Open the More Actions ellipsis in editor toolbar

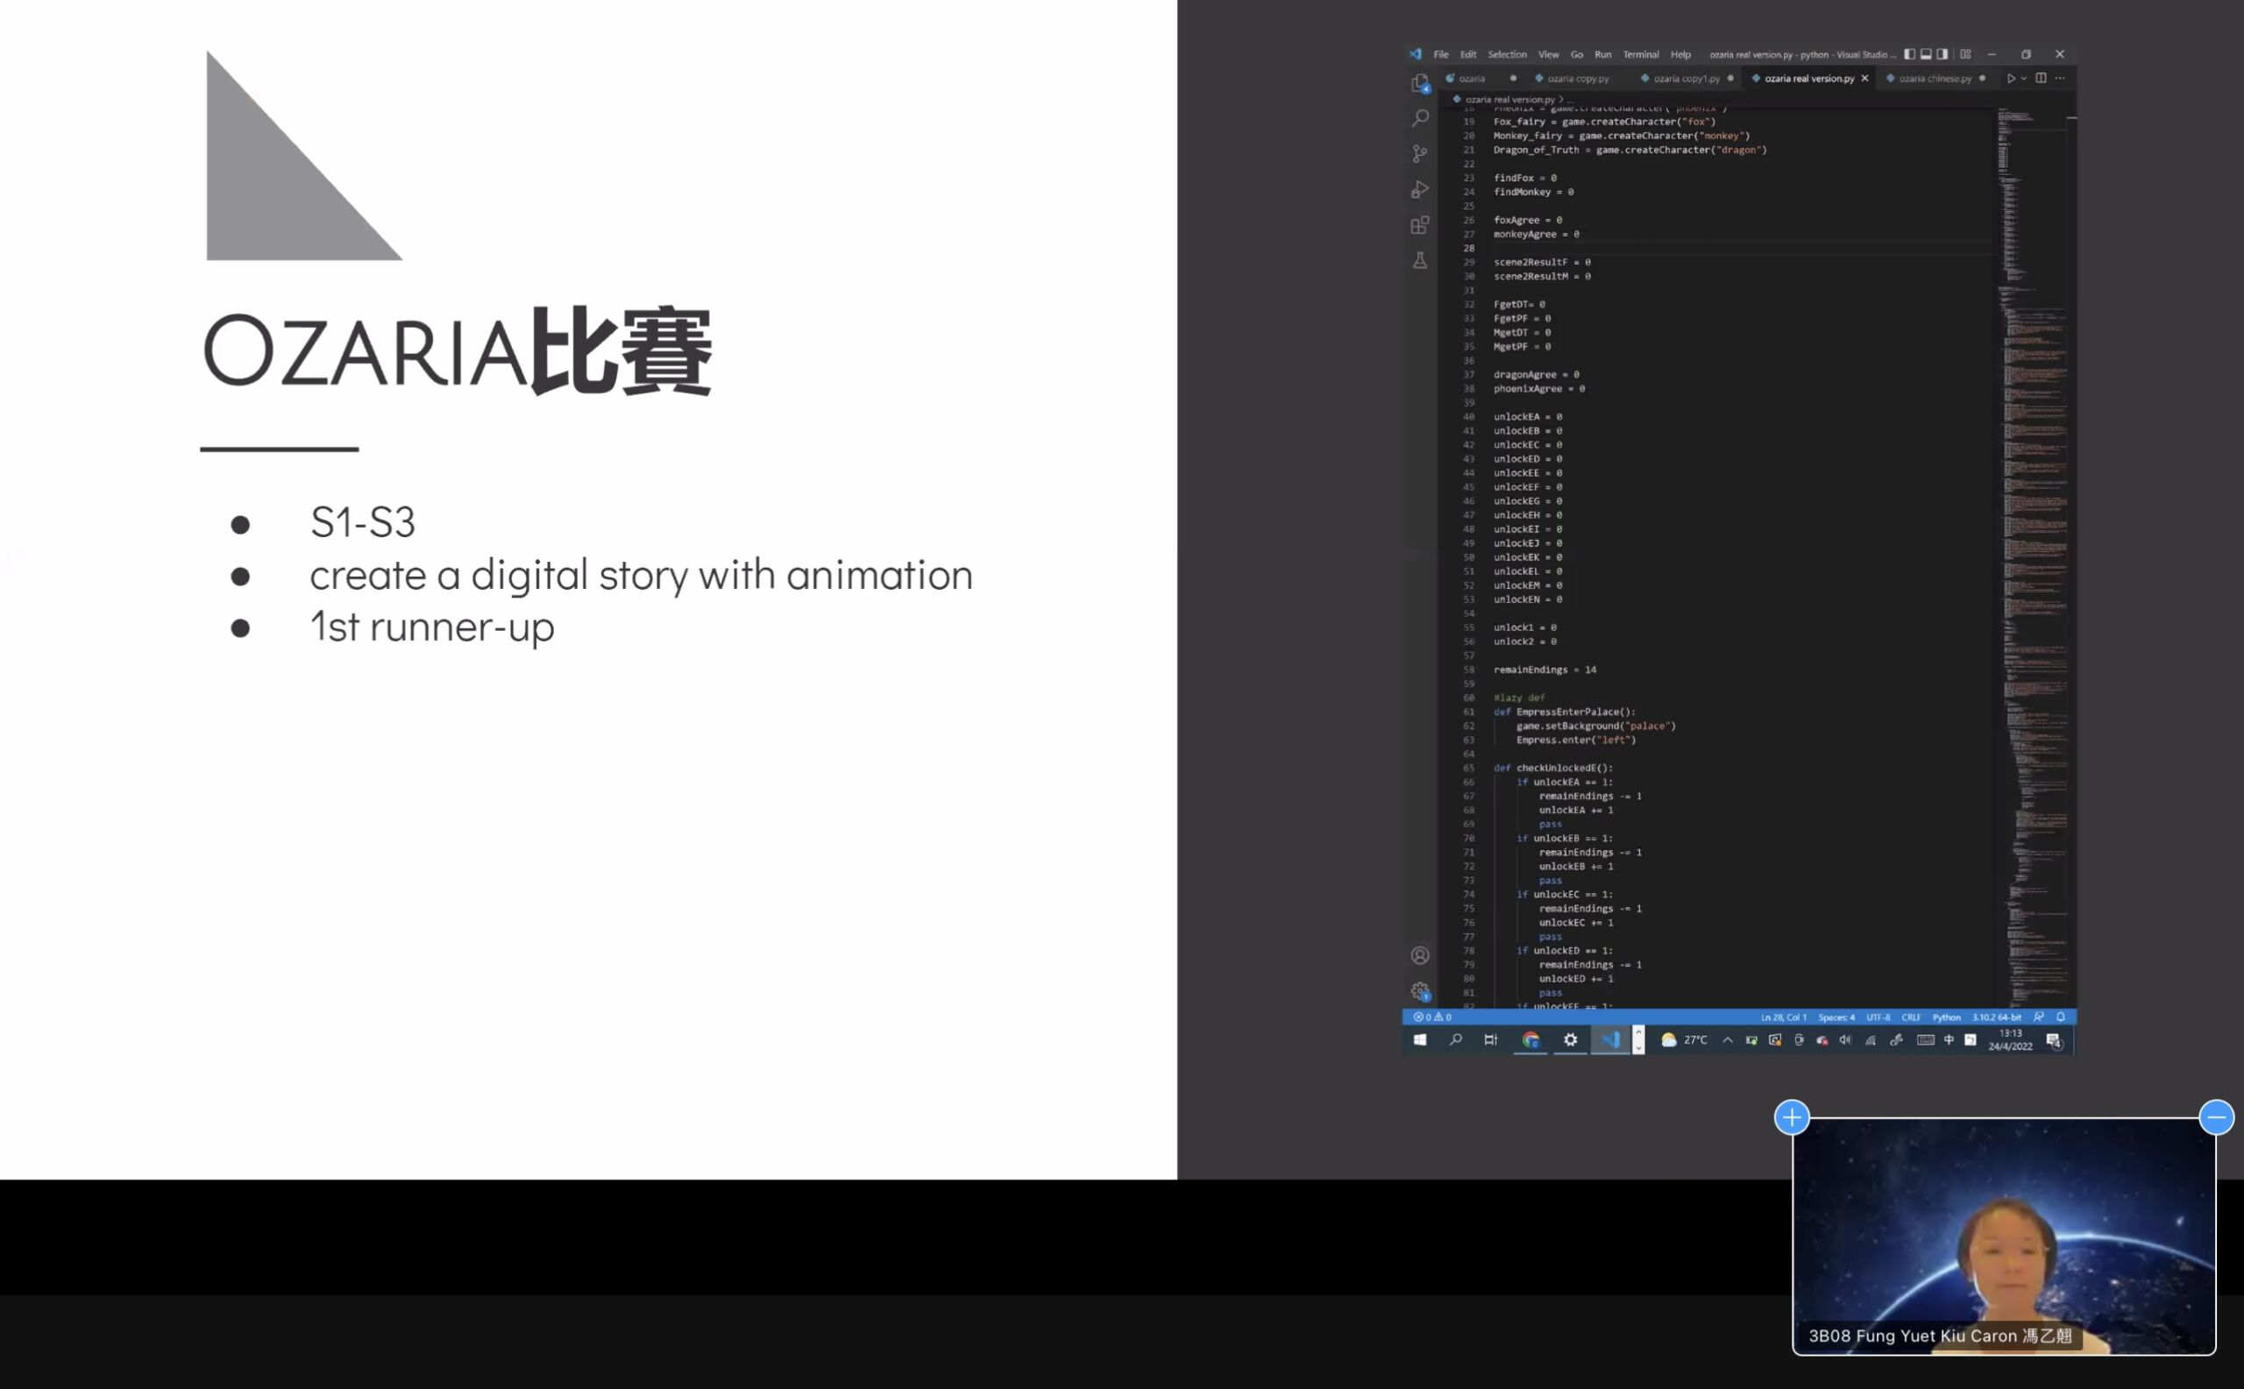click(x=2059, y=78)
